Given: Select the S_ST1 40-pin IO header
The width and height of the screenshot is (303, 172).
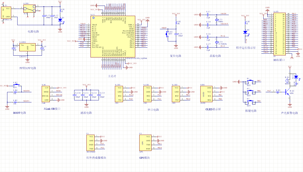Looking at the screenshot, I should [279, 34].
